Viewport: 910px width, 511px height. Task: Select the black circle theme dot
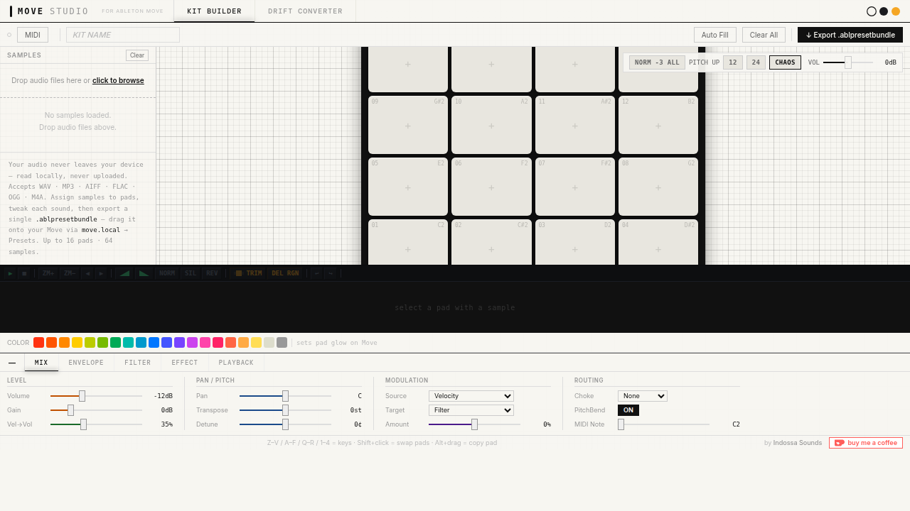(x=884, y=11)
